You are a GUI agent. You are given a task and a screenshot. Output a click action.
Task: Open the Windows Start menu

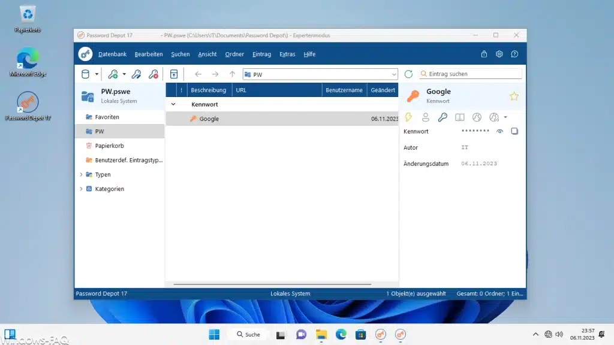click(214, 334)
